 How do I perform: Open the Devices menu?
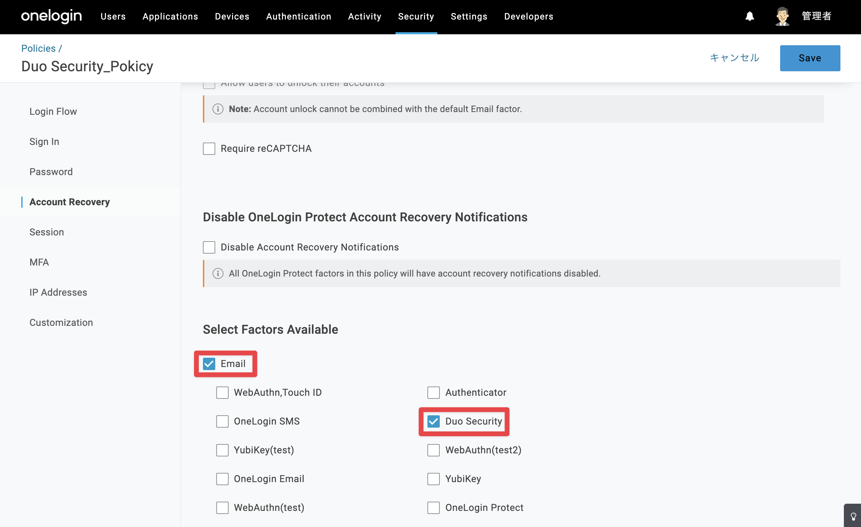[x=232, y=16]
